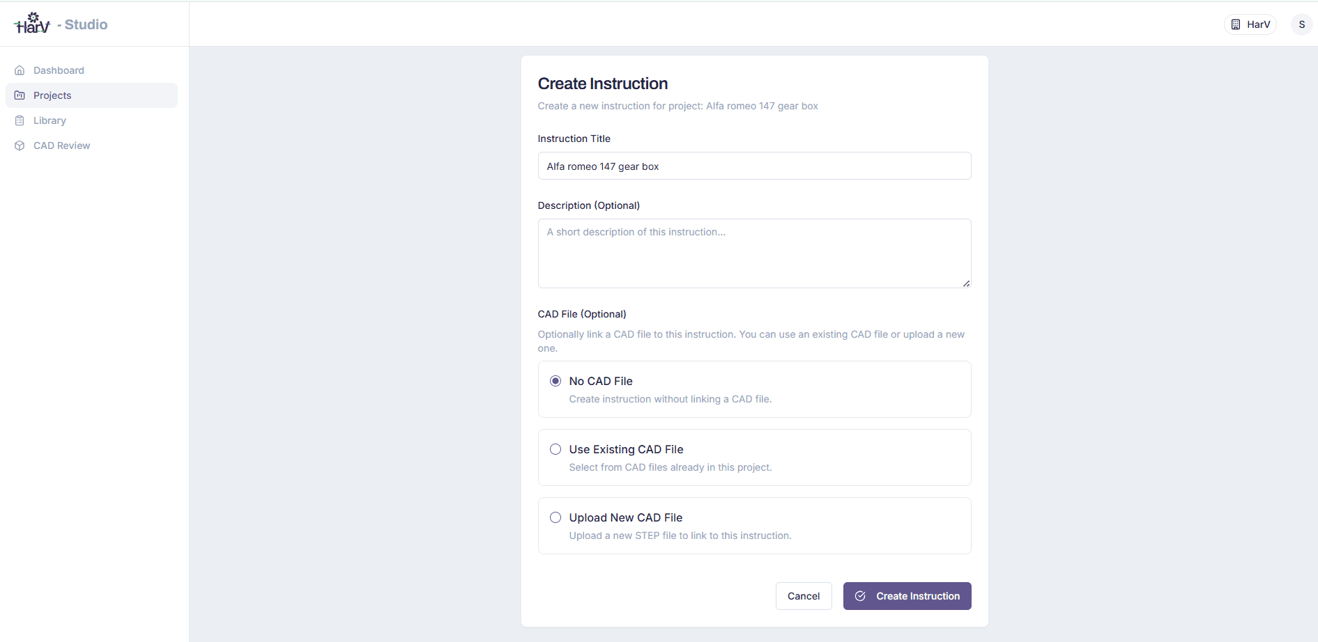1318x642 pixels.
Task: Click the Projects folder icon
Action: [x=20, y=95]
